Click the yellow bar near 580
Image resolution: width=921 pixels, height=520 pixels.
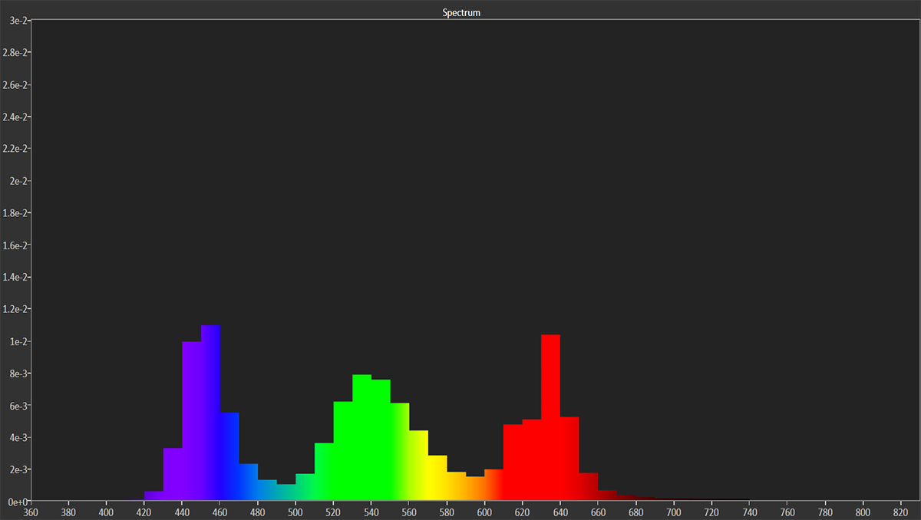tap(437, 479)
